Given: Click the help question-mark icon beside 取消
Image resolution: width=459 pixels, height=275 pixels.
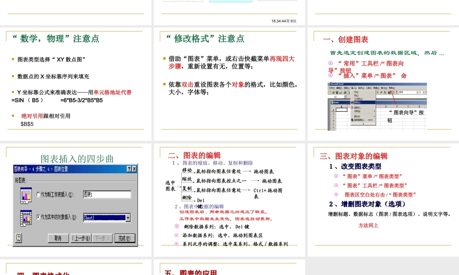Looking at the screenshot, I should [x=19, y=237].
